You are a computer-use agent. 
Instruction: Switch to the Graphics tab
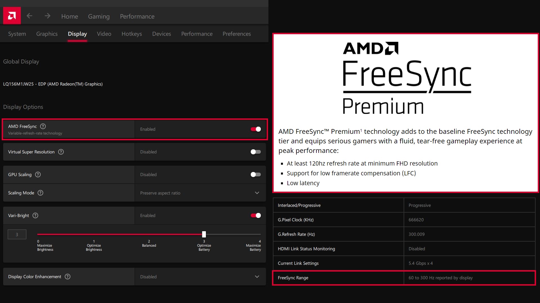click(47, 34)
